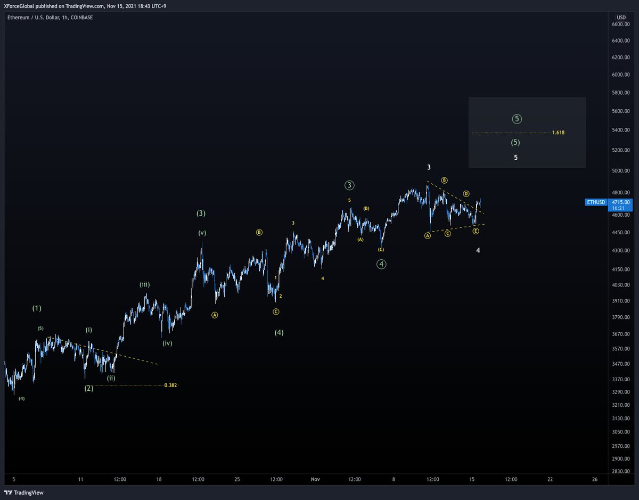Click the (iv) subwave label
639x500 pixels.
[168, 343]
